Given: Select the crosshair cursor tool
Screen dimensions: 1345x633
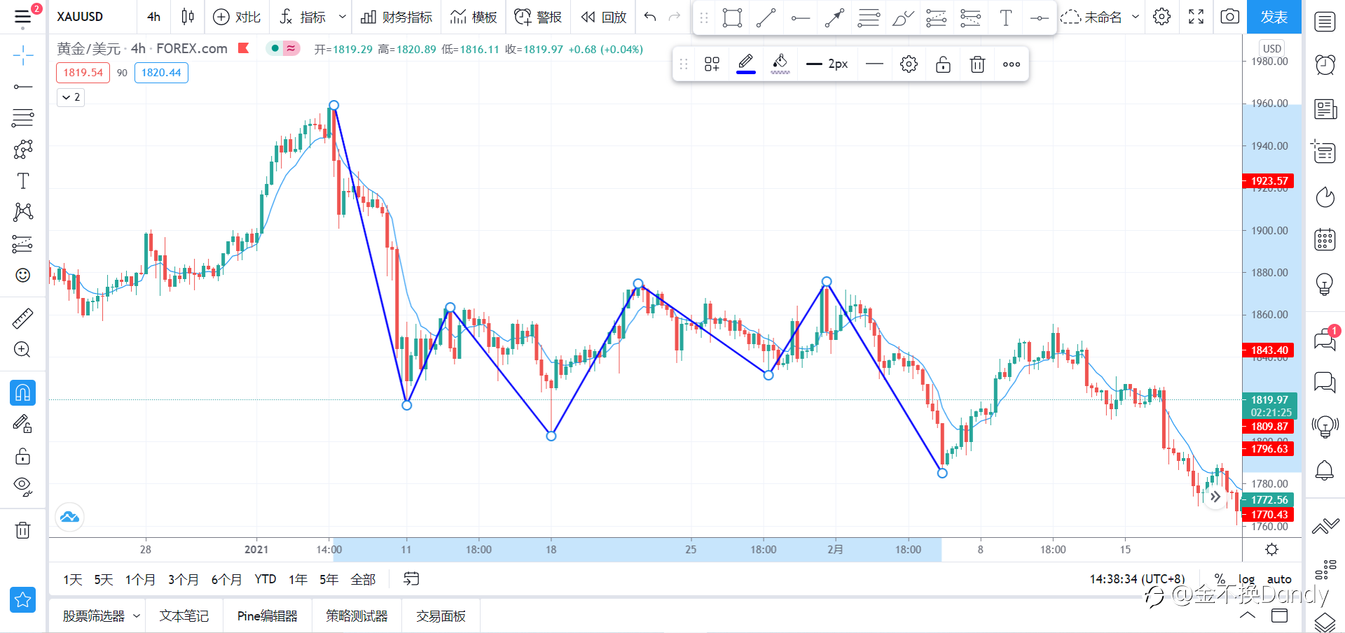Looking at the screenshot, I should 23,55.
